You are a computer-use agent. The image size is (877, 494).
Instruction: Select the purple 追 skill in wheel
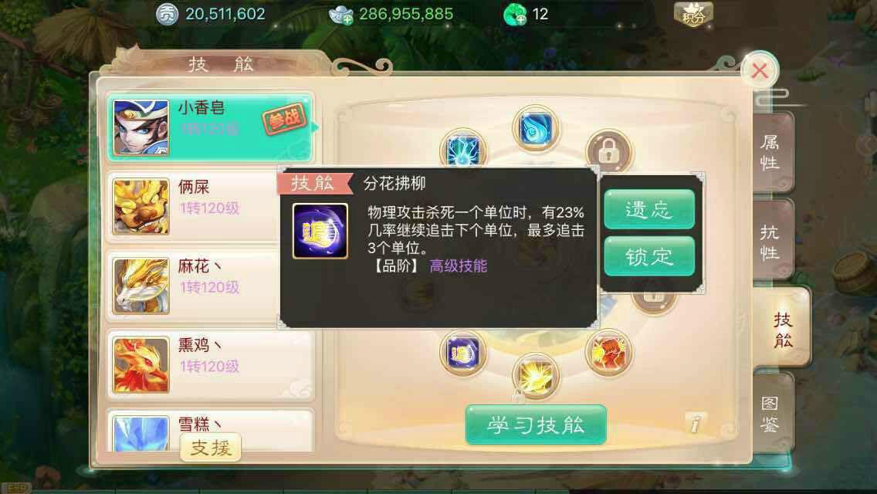[x=462, y=353]
